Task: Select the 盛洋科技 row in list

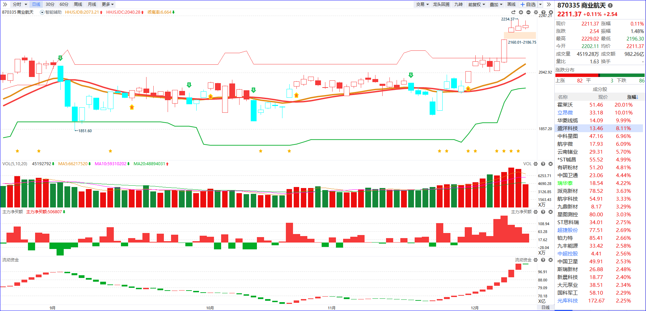Action: [x=599, y=128]
